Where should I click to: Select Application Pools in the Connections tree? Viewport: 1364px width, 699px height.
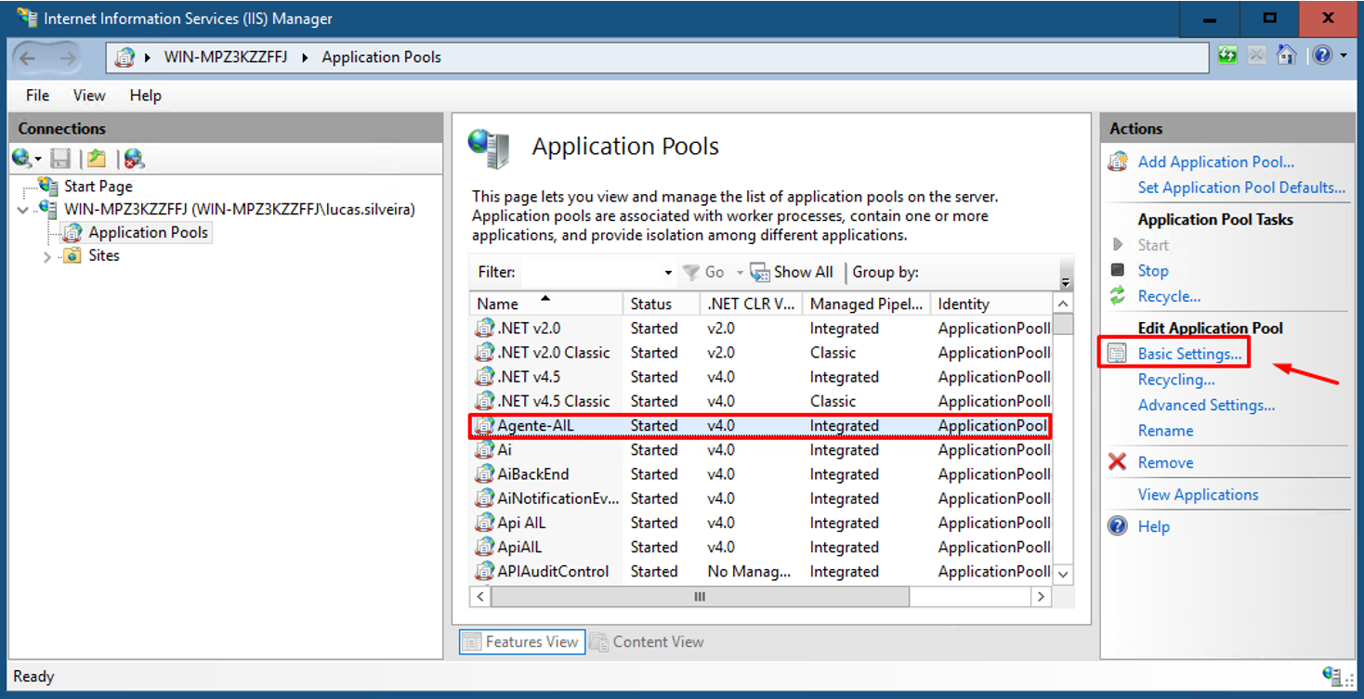click(x=149, y=232)
